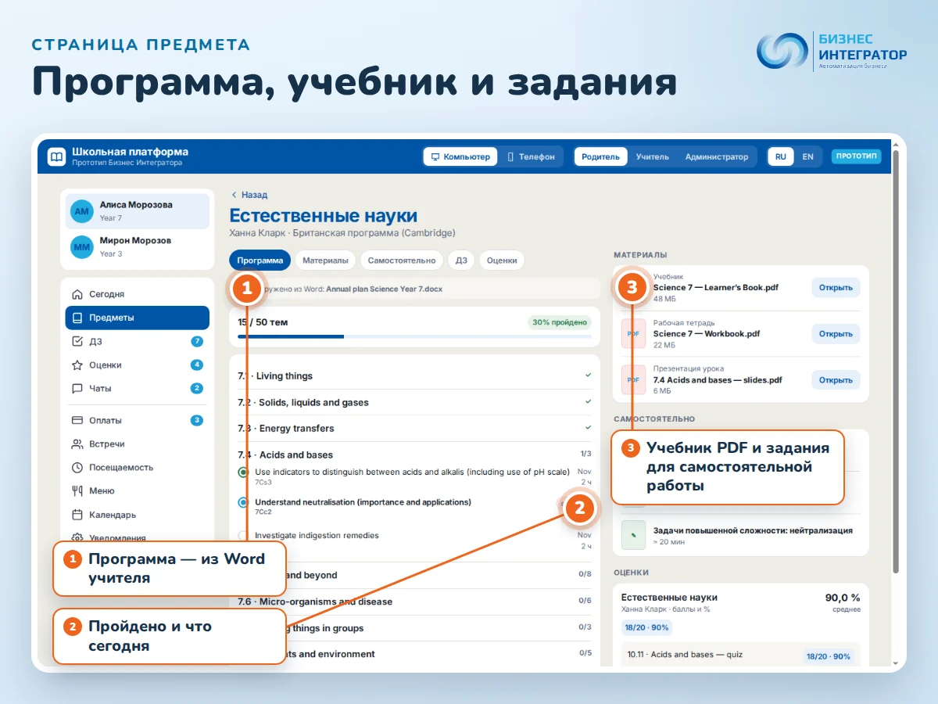Click Открыть for Science 7 Learner's Book
The height and width of the screenshot is (704, 938).
tap(836, 287)
